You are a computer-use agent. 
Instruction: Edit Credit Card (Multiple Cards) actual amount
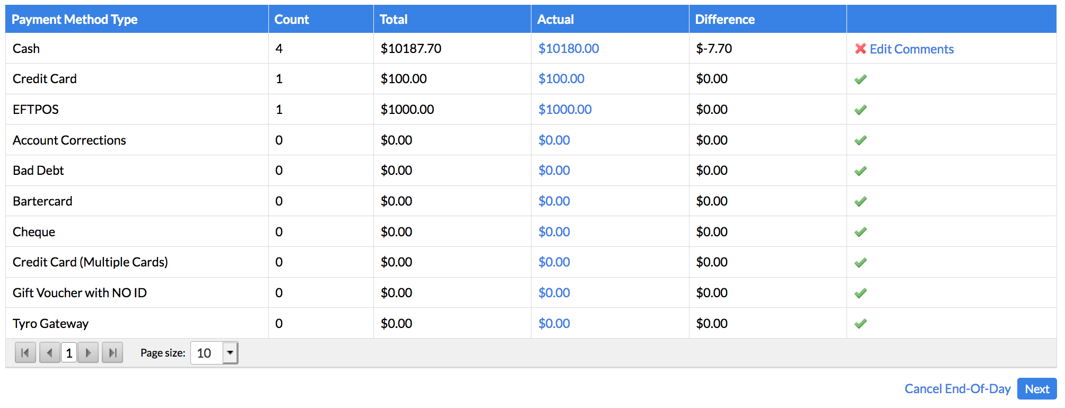(554, 262)
